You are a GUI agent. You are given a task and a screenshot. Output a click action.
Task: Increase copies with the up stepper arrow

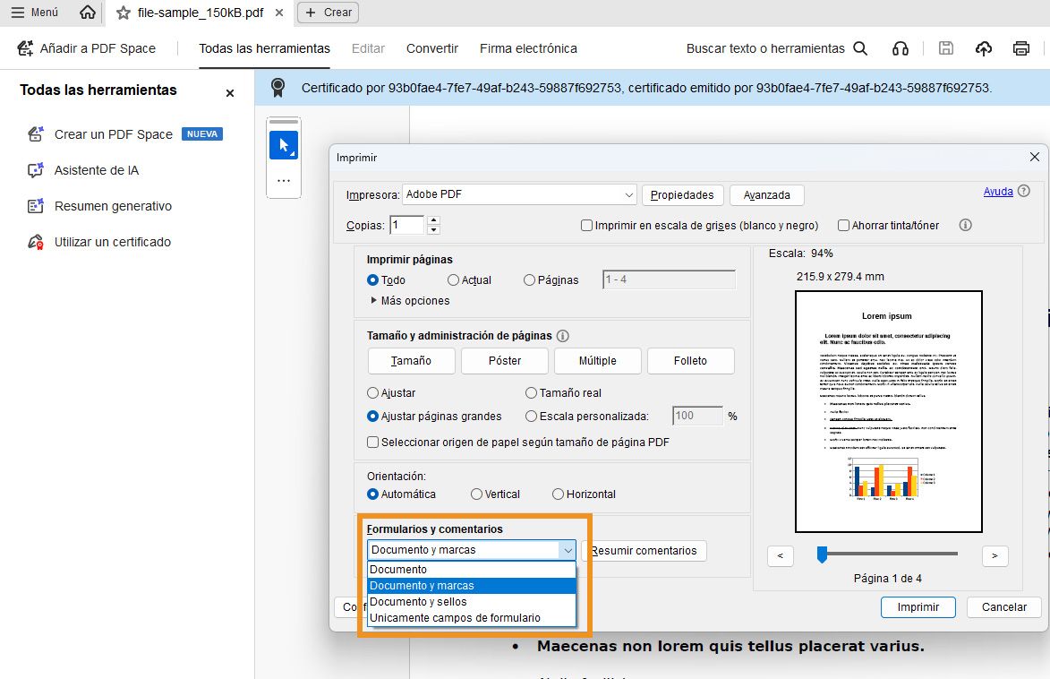433,219
